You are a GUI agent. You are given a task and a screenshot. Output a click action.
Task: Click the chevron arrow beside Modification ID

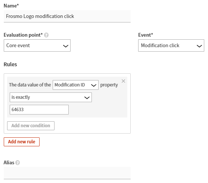coord(94,85)
